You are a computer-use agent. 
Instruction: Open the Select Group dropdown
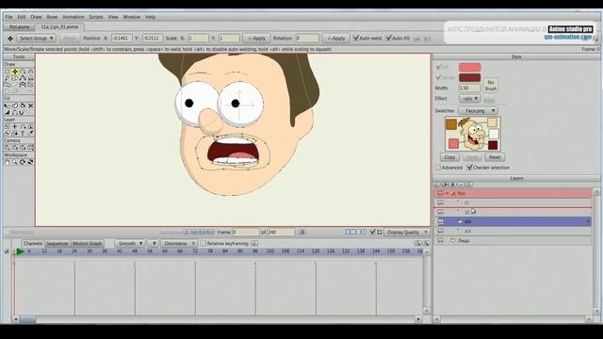point(36,39)
